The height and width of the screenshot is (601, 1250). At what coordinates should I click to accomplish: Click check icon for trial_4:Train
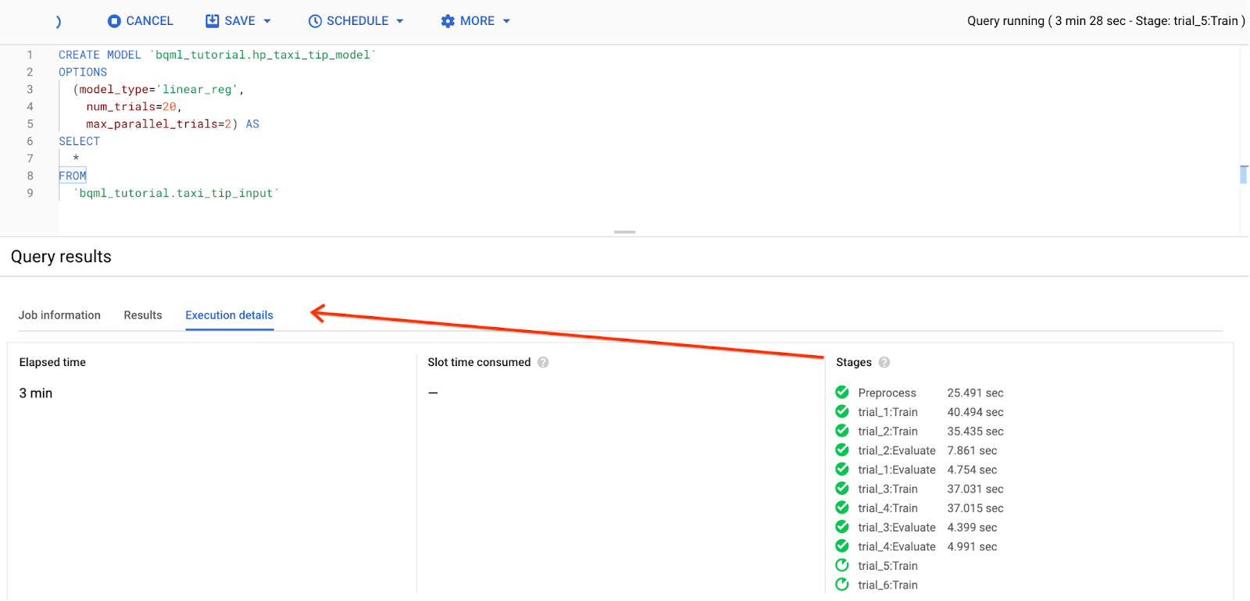[842, 507]
